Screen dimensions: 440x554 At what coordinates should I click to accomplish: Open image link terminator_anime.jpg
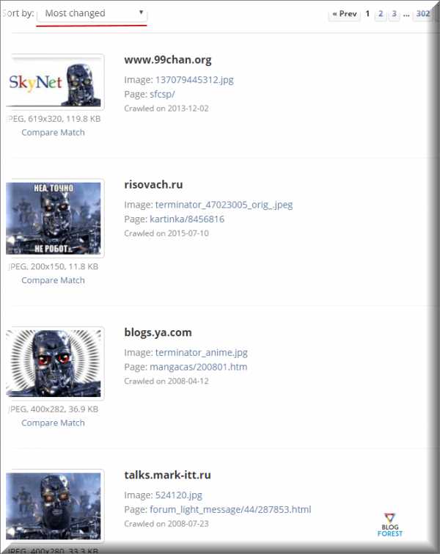201,353
